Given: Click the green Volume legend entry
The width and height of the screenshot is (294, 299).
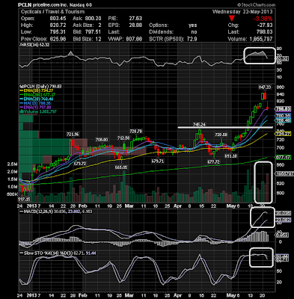Looking at the screenshot, I should click(x=38, y=111).
